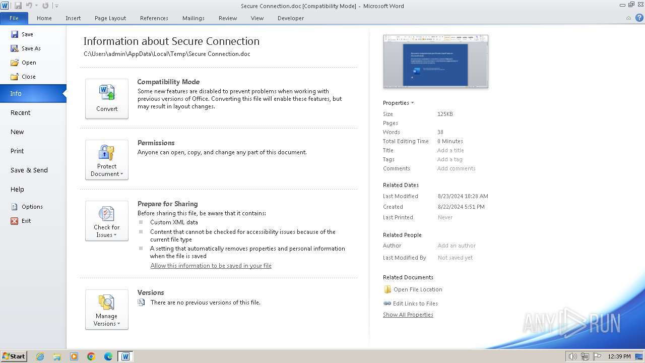Click the Save icon in Quick Access Toolbar

[18, 6]
